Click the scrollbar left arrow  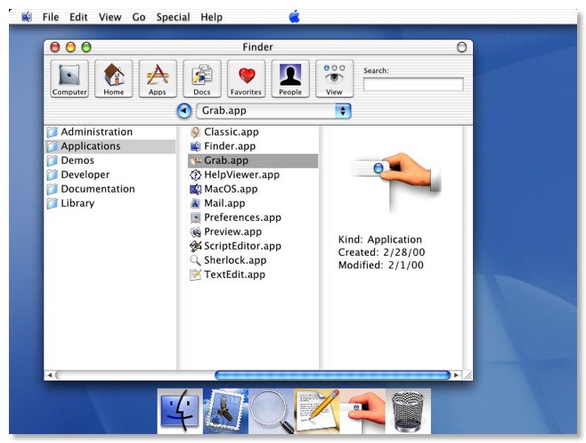click(x=50, y=375)
